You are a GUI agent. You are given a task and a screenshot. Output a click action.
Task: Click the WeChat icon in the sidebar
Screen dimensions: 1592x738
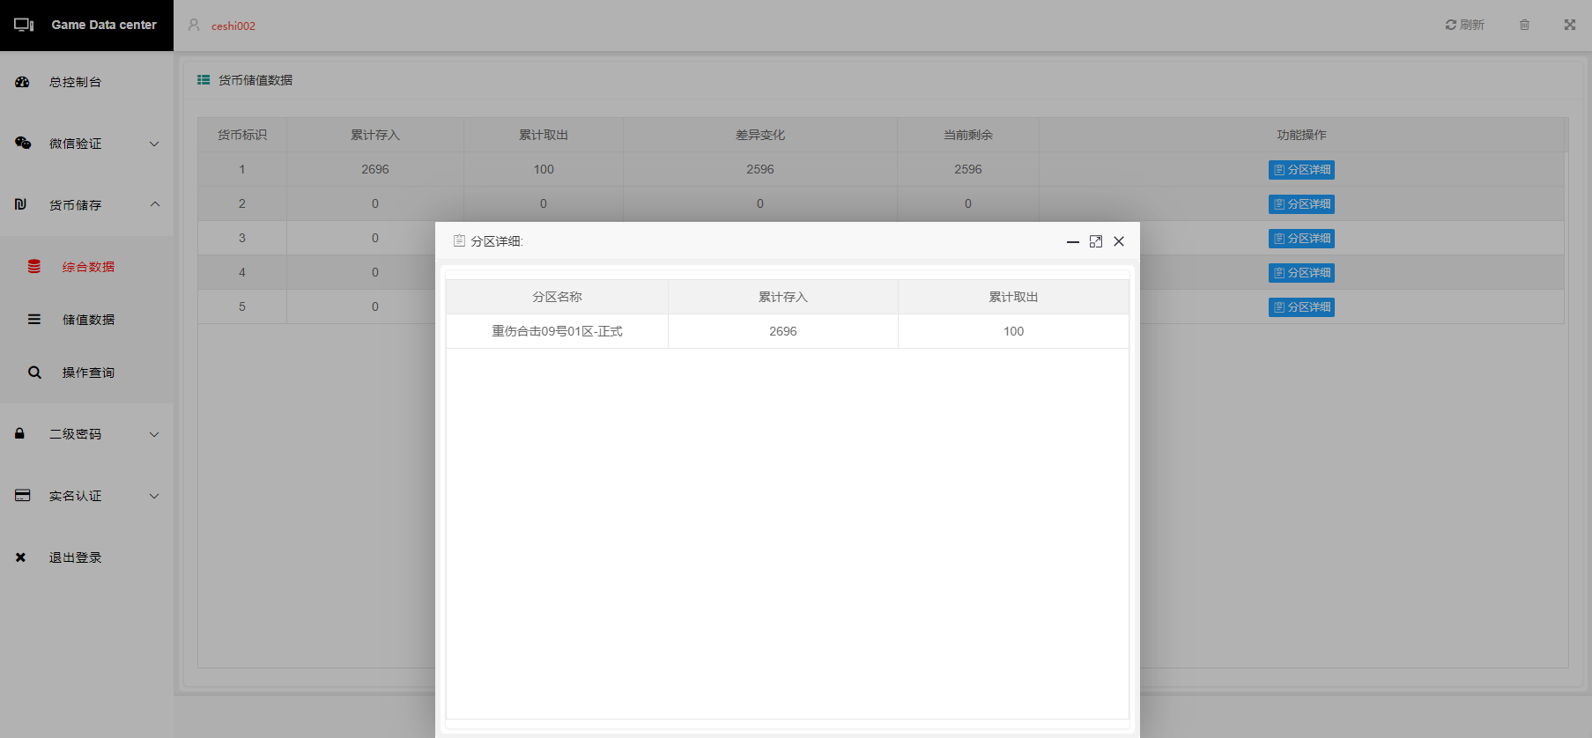23,143
